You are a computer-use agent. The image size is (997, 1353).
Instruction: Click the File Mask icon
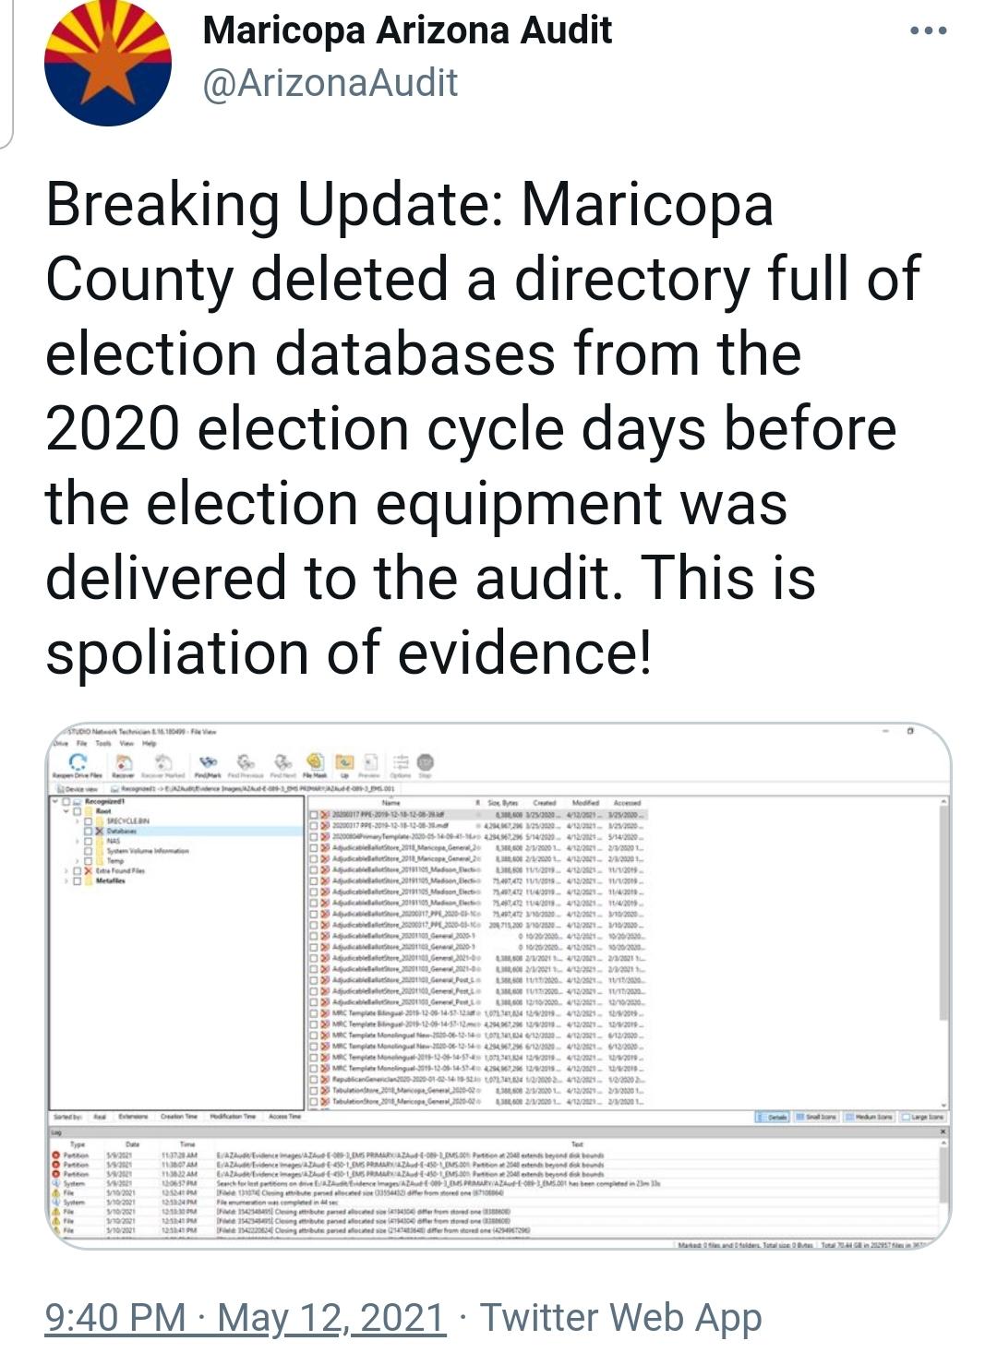point(316,761)
